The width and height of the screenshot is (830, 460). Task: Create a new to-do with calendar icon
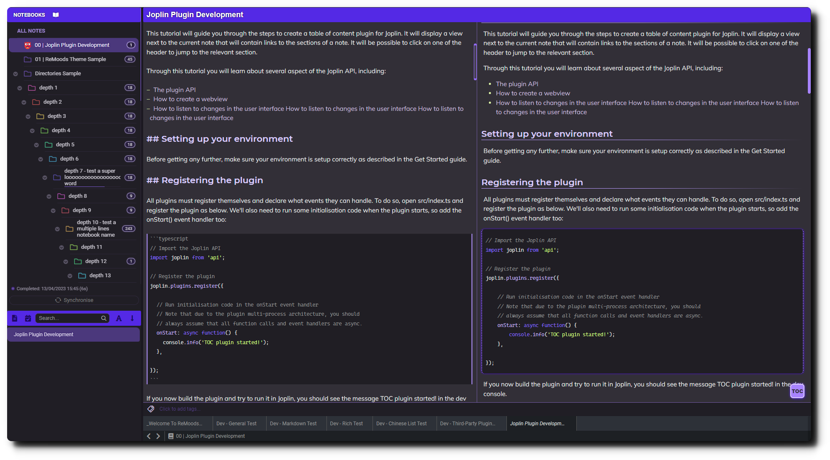pyautogui.click(x=28, y=318)
